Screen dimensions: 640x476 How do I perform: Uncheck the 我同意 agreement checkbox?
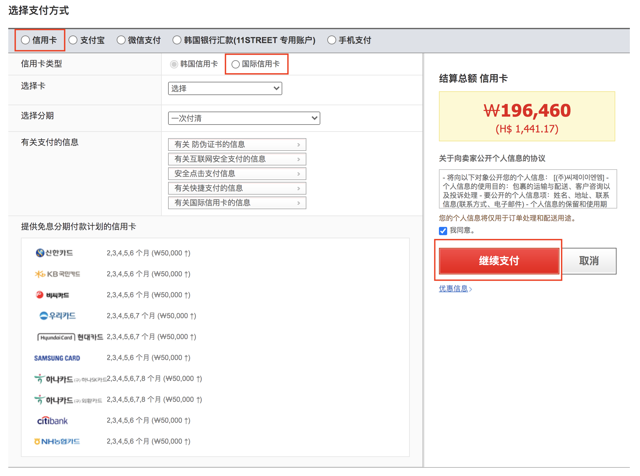(x=443, y=231)
